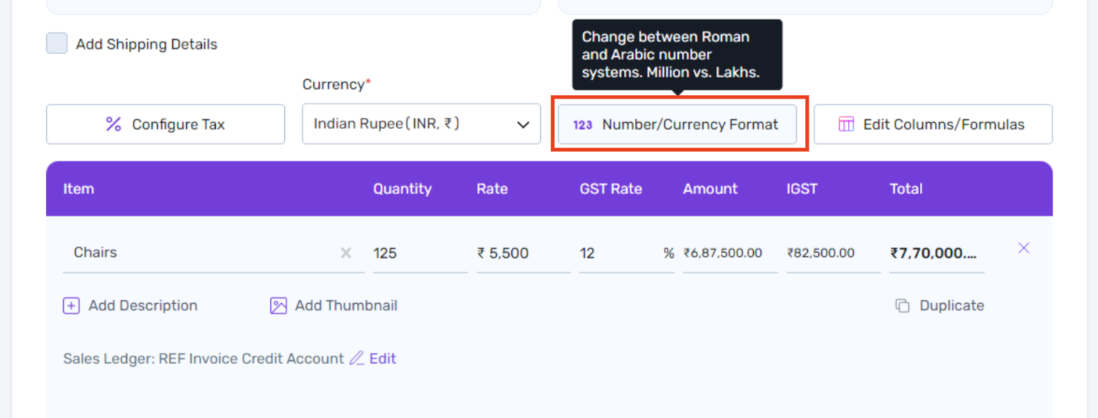Click the Total column header
Image resolution: width=1098 pixels, height=418 pixels.
[906, 189]
